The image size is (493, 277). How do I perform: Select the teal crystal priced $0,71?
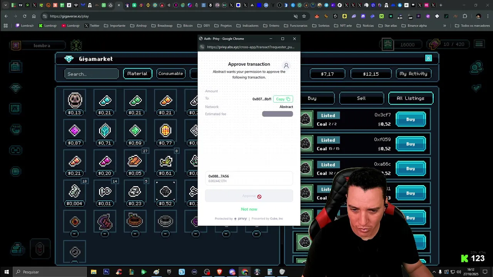[105, 131]
